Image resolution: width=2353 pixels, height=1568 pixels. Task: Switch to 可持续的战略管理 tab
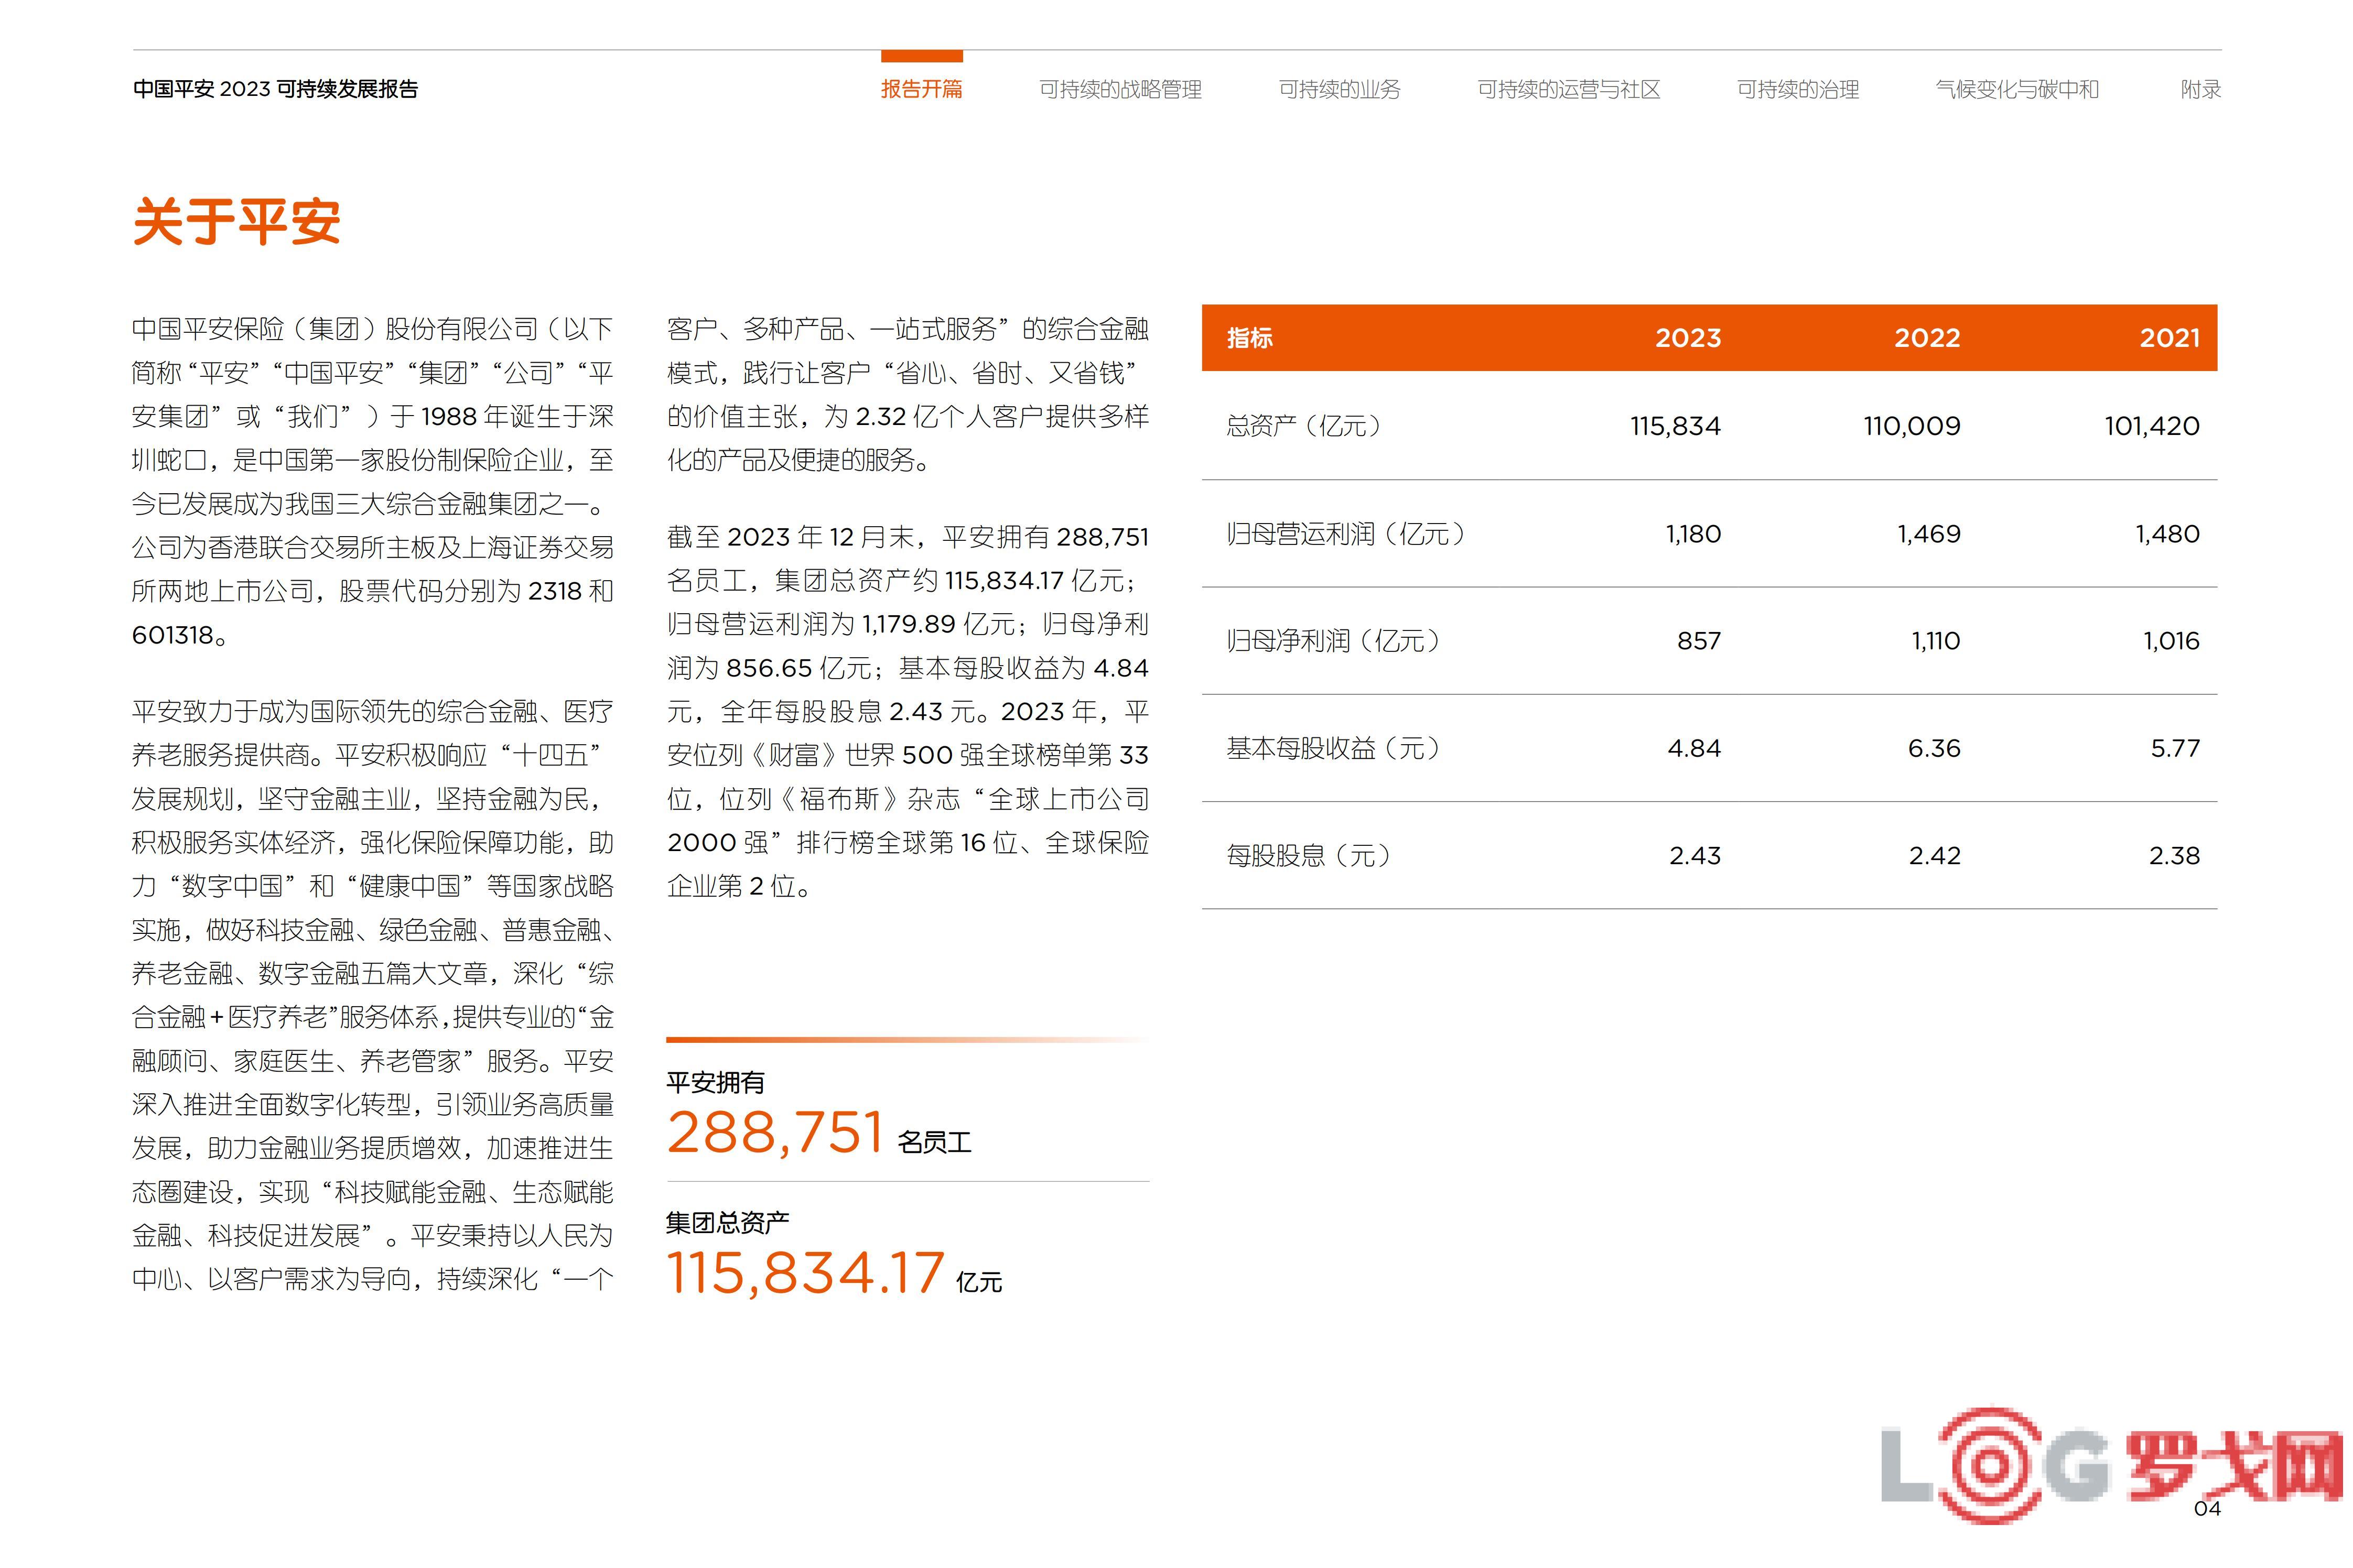pos(1119,89)
